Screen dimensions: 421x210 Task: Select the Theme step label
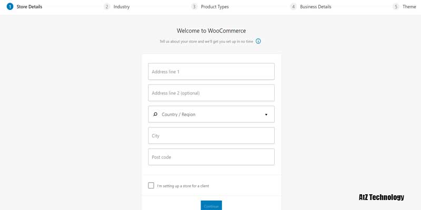(409, 7)
